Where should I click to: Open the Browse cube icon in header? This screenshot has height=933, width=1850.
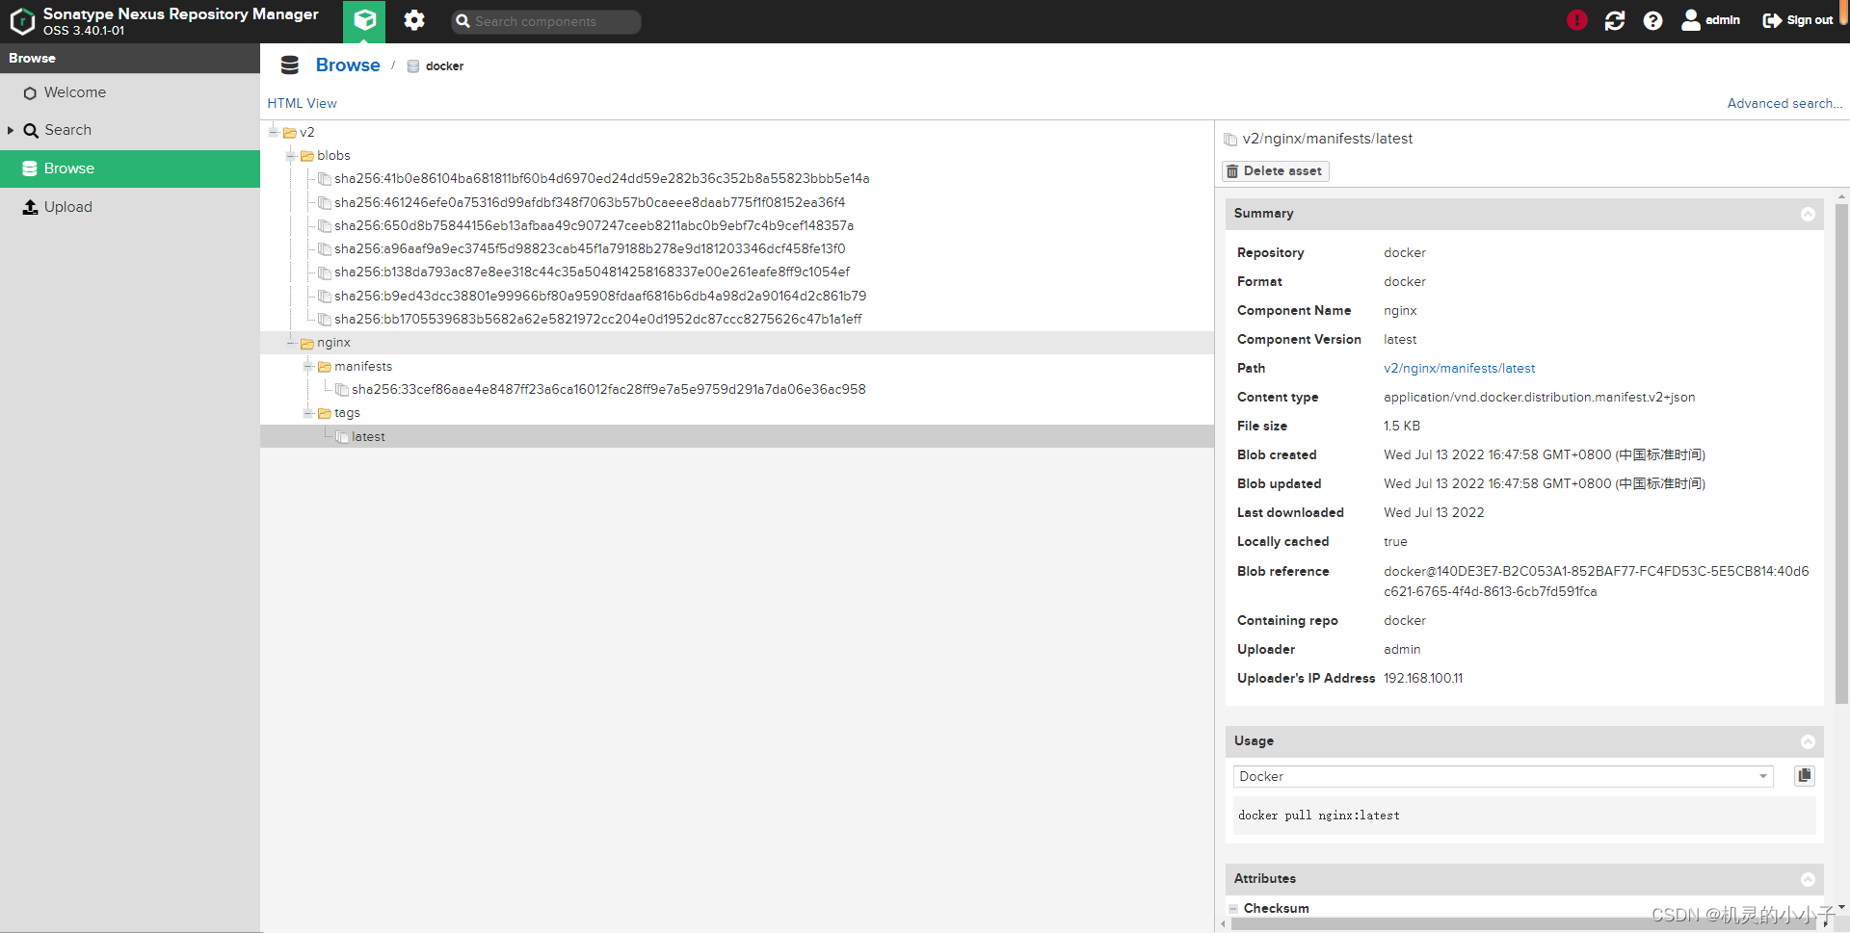365,21
